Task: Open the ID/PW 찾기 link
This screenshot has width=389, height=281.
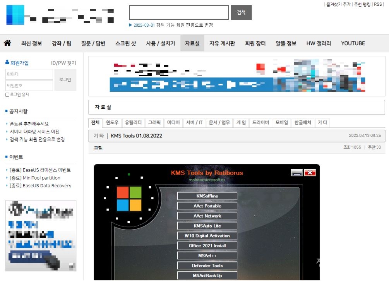Action: click(x=63, y=63)
